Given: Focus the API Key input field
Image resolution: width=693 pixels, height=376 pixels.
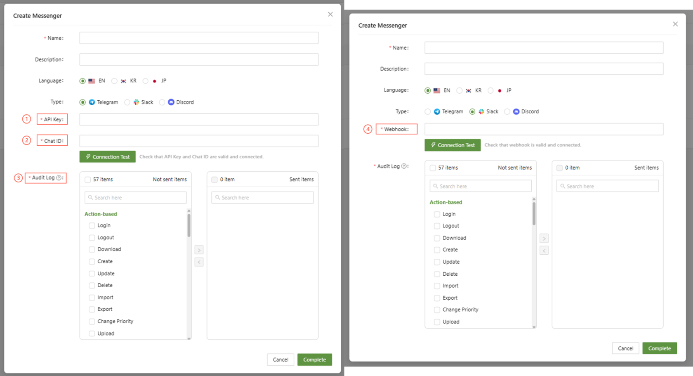Looking at the screenshot, I should pos(199,120).
